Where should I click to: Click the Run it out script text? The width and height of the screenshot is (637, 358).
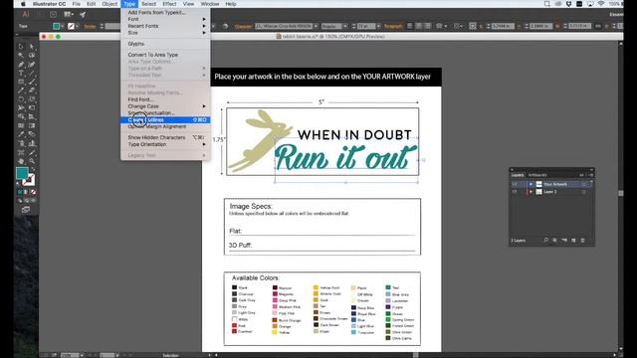click(x=345, y=157)
